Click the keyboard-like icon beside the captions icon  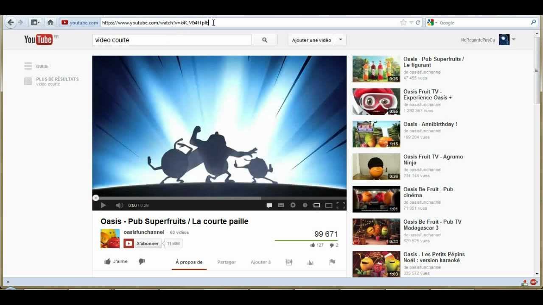click(281, 205)
